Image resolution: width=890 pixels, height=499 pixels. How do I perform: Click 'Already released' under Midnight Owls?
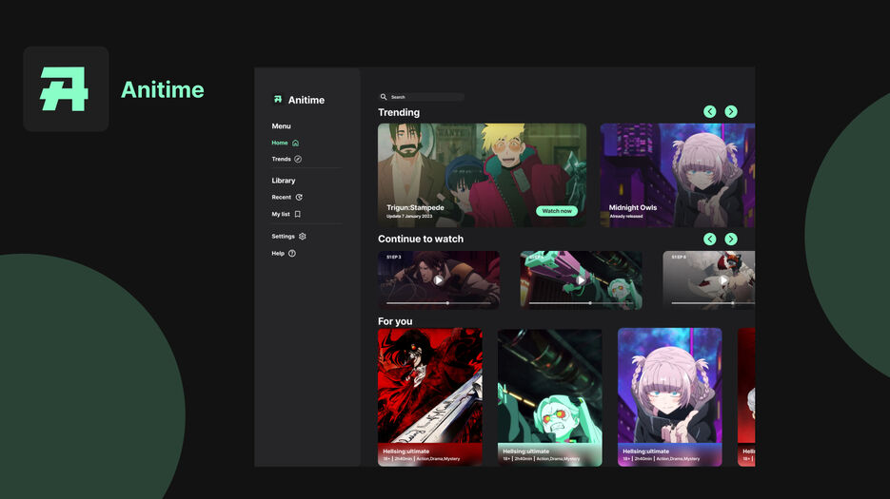pyautogui.click(x=626, y=216)
